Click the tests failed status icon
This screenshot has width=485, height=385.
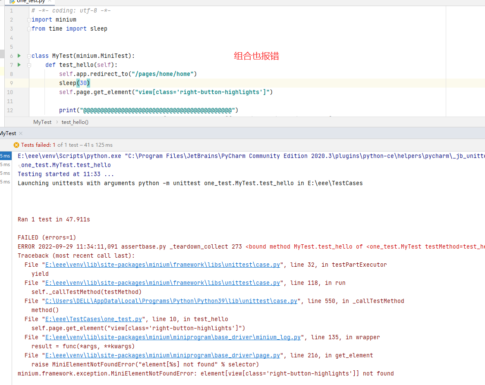16,145
